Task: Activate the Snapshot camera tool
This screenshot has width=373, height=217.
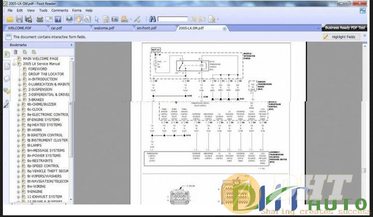Action: point(115,19)
